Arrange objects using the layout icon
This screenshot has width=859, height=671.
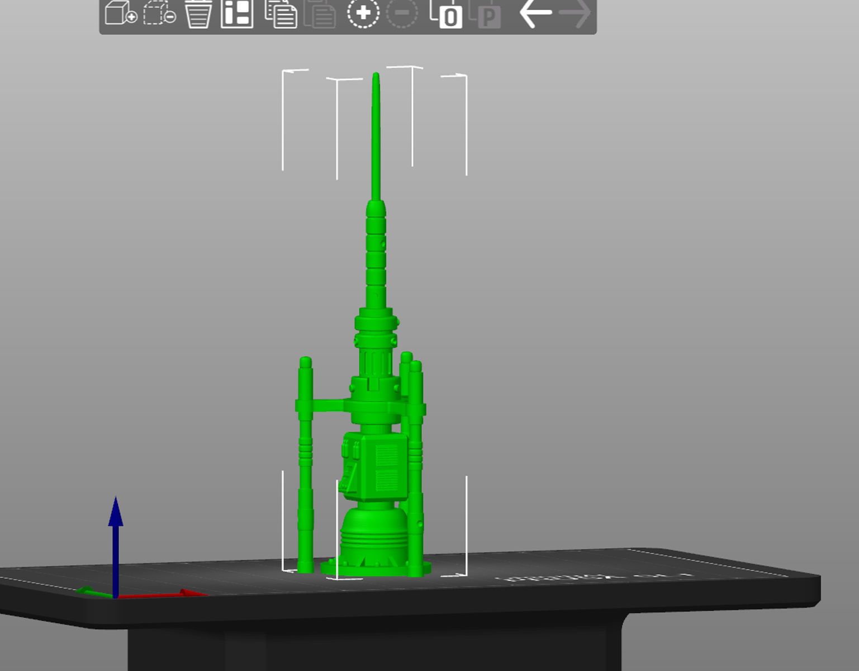tap(237, 13)
